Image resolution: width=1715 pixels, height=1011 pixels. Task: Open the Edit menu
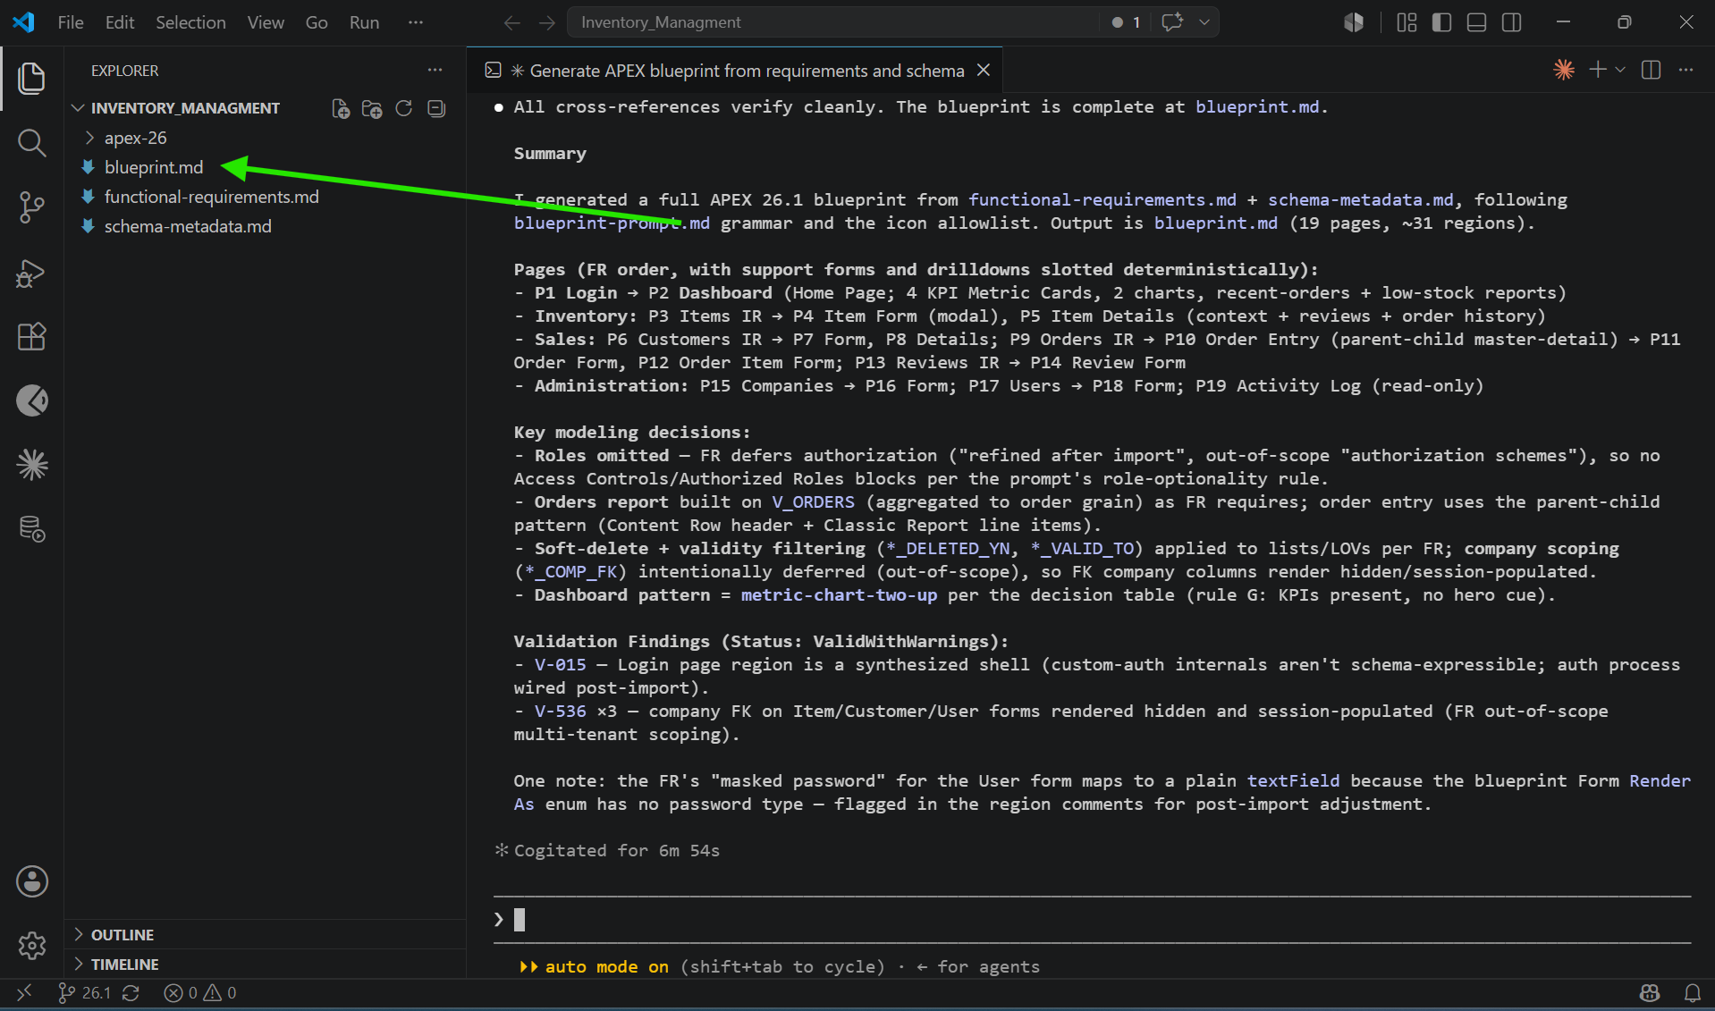tap(120, 22)
